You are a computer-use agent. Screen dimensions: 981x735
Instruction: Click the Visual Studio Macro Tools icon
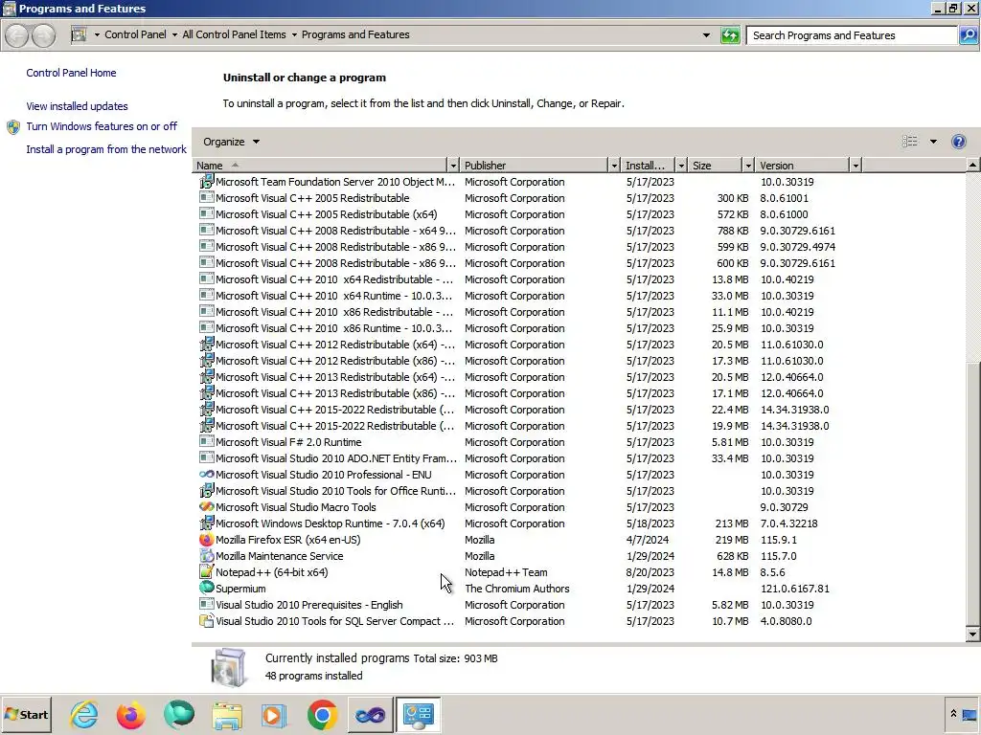tap(206, 507)
